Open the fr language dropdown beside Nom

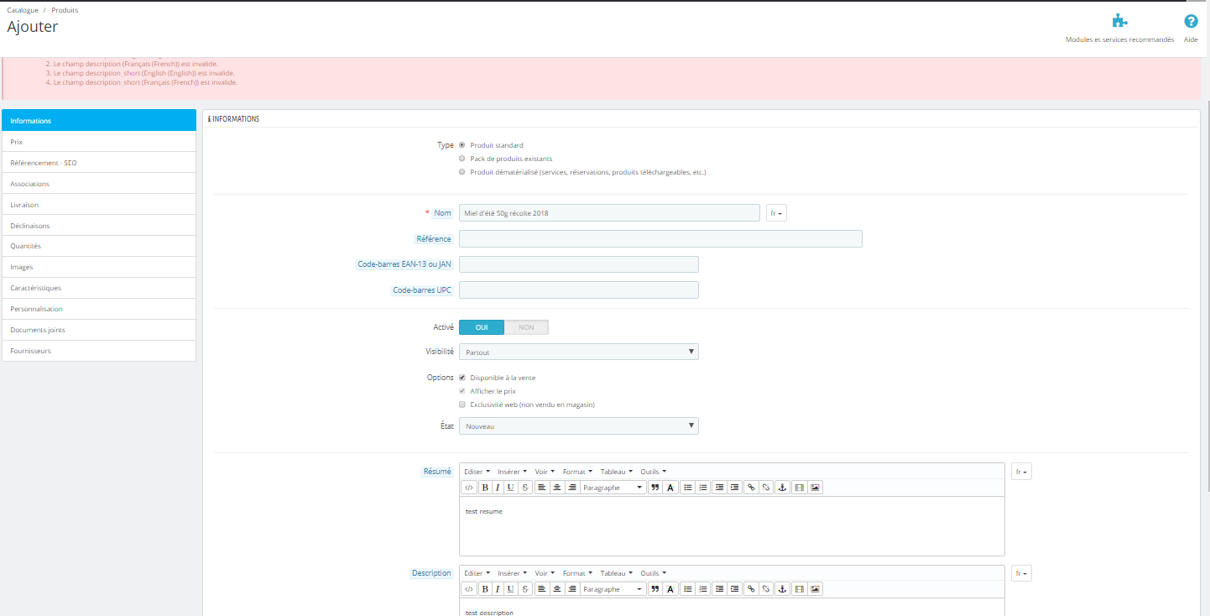coord(777,213)
